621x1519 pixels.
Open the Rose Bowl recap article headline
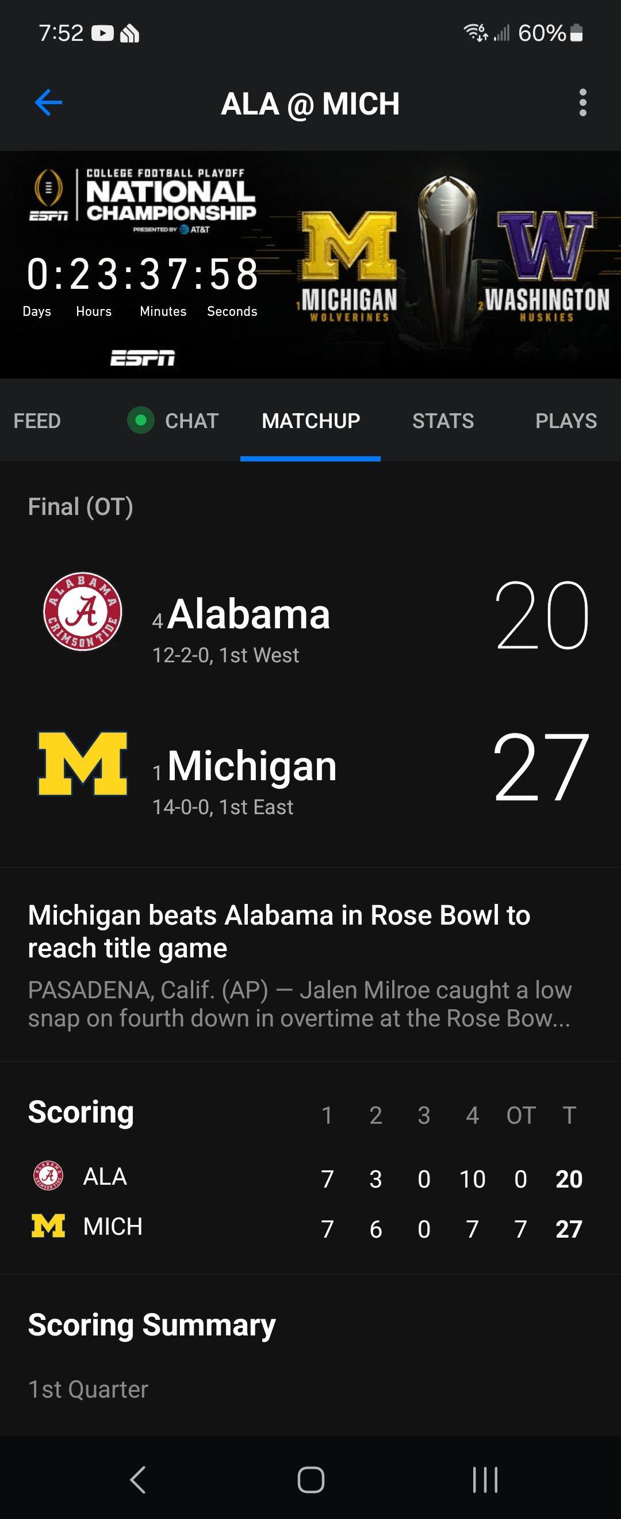[x=279, y=932]
